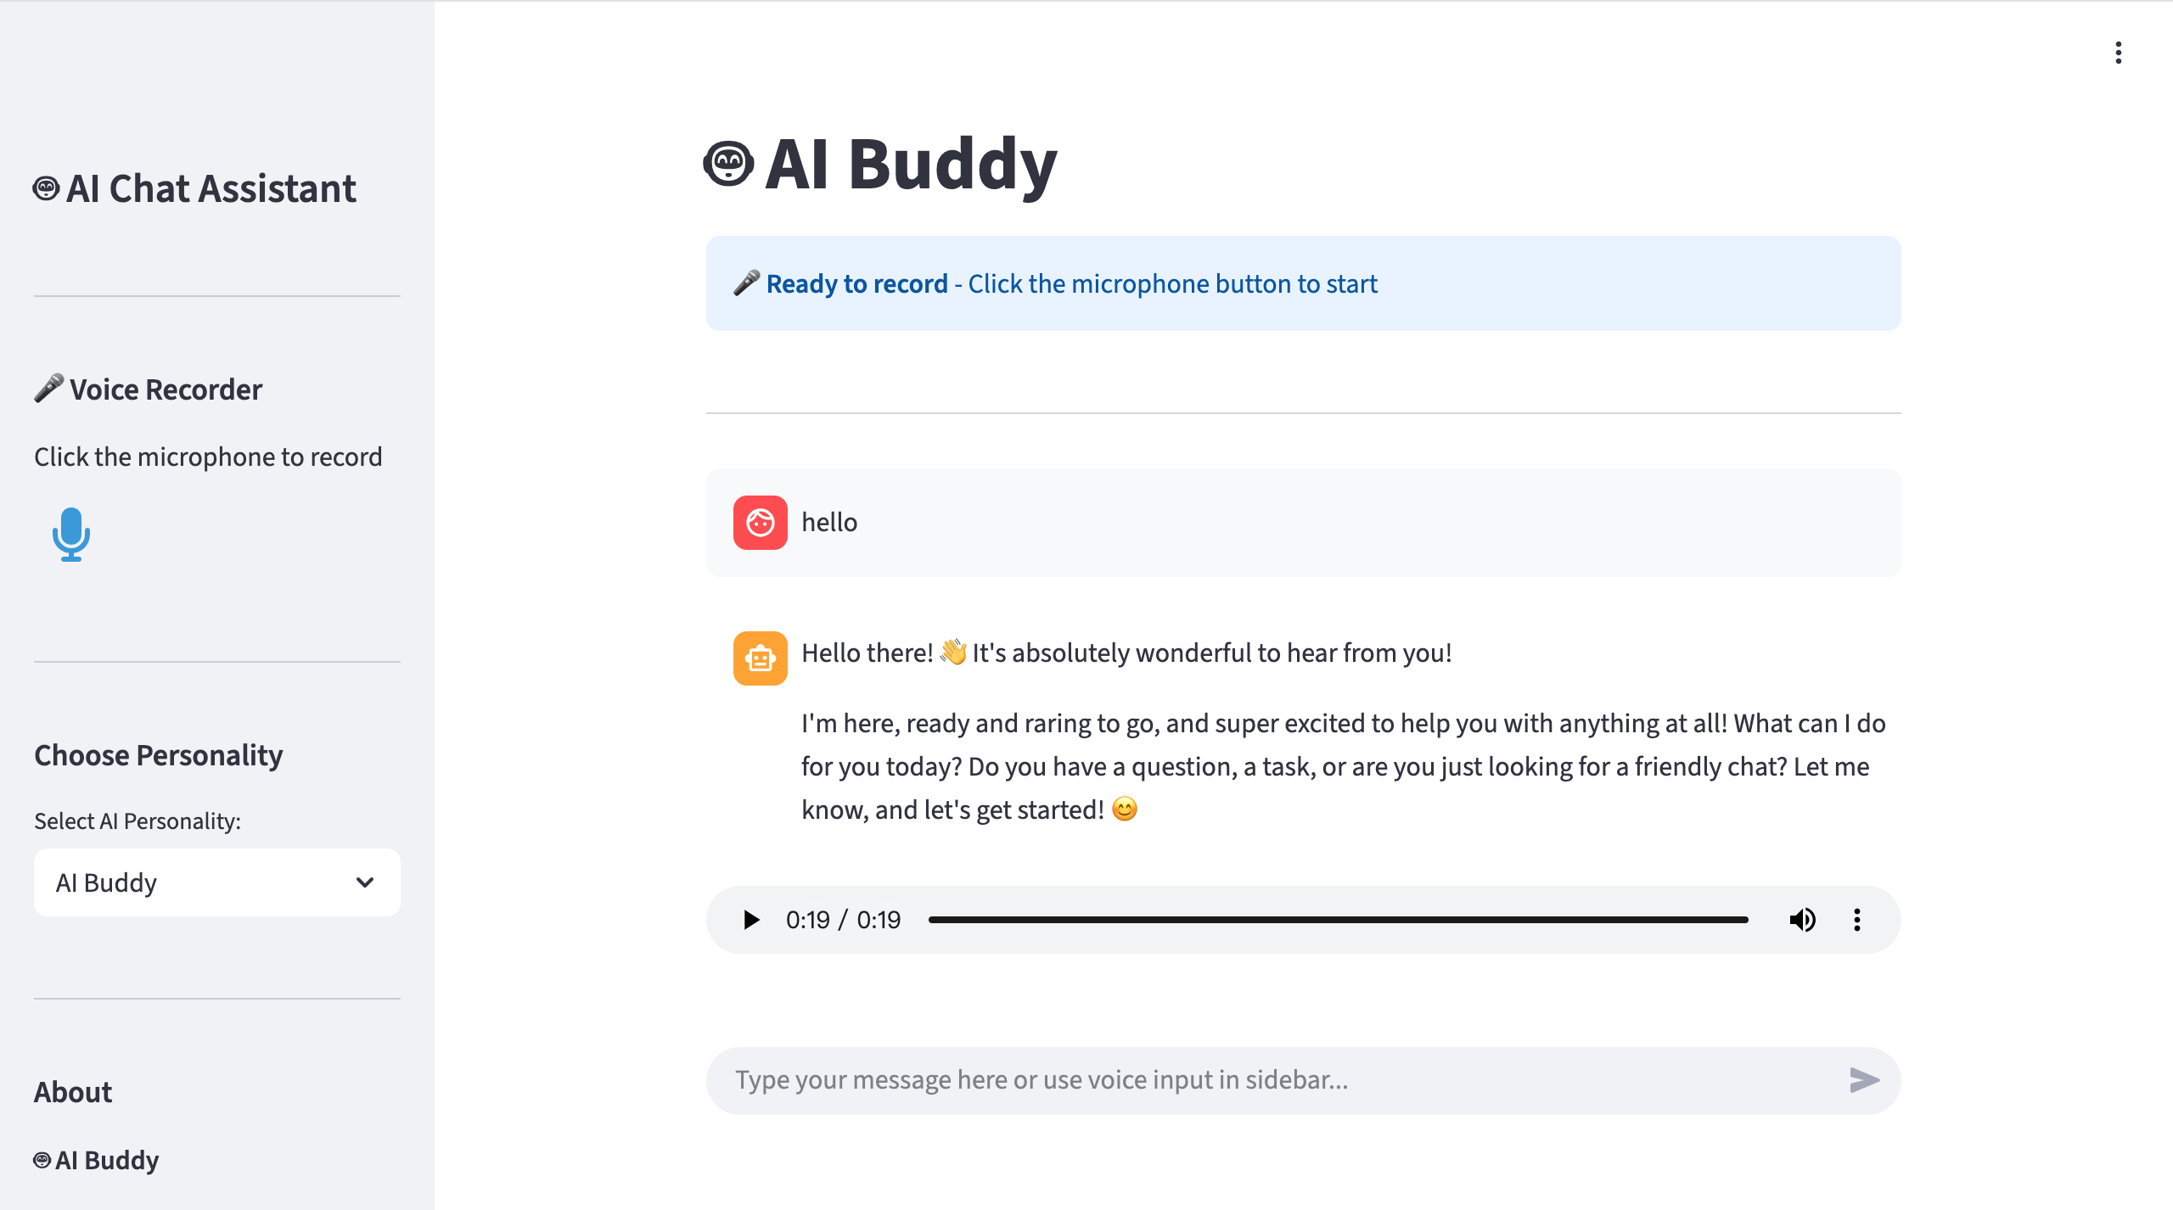Click the blue microphone to start recording

[x=71, y=535]
